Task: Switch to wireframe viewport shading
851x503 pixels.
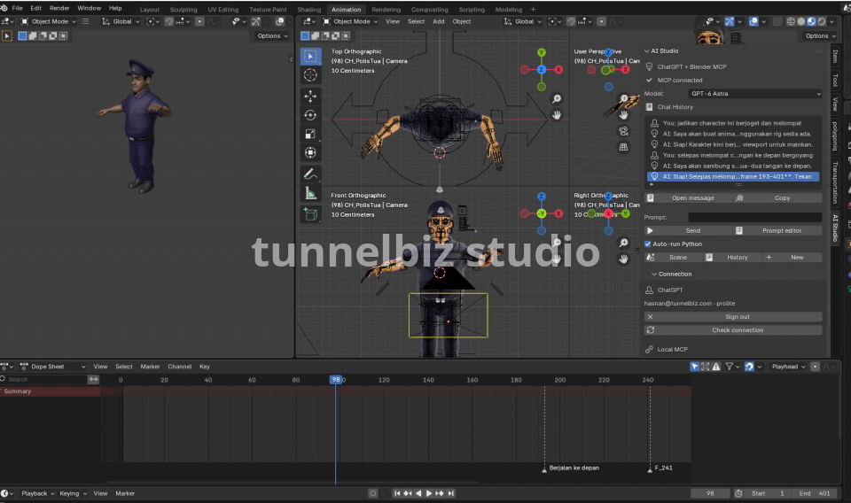Action: pos(791,21)
